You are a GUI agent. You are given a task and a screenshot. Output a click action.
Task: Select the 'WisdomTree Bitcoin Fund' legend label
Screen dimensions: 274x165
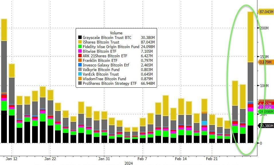[104, 79]
